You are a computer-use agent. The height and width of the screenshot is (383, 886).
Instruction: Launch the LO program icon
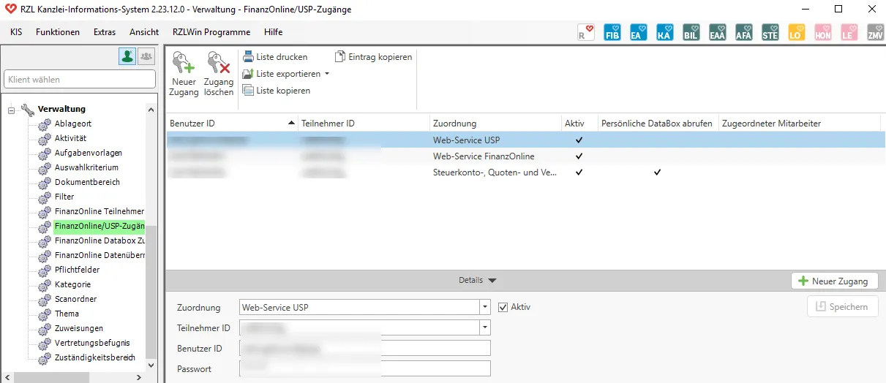797,32
